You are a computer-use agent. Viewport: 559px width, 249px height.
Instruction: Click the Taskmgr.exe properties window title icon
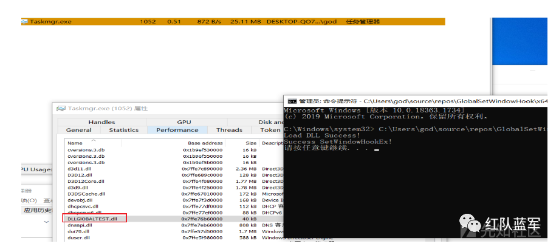point(61,109)
